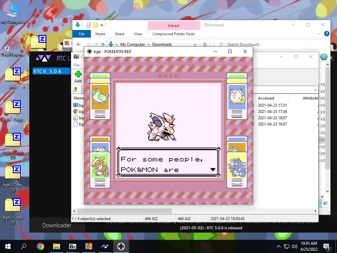Click the 7-Zip Add button
This screenshot has width=337, height=253.
click(x=78, y=77)
